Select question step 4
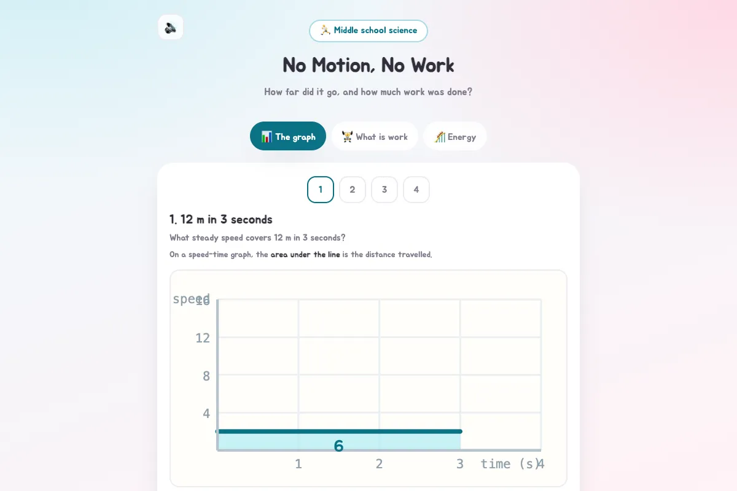 416,190
